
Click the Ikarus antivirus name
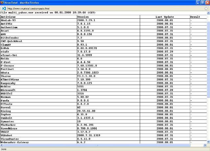[x=6, y=76]
